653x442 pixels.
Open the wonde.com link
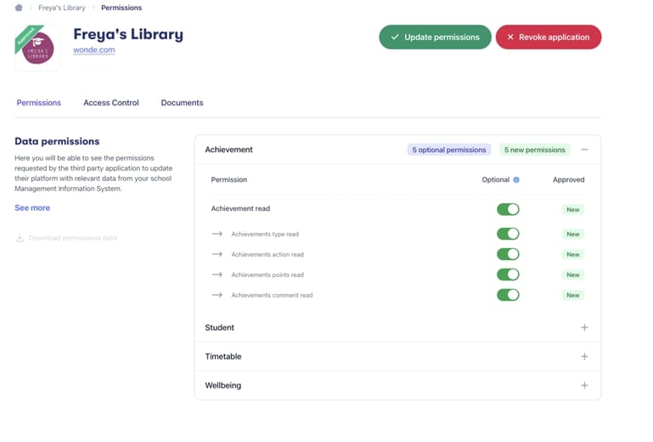[94, 49]
